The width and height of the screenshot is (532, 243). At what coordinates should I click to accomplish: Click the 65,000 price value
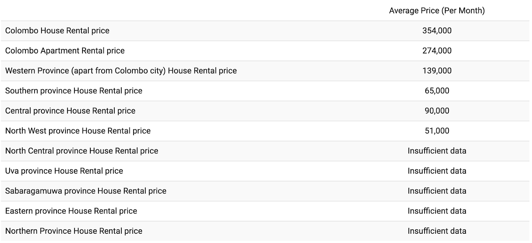coord(437,91)
